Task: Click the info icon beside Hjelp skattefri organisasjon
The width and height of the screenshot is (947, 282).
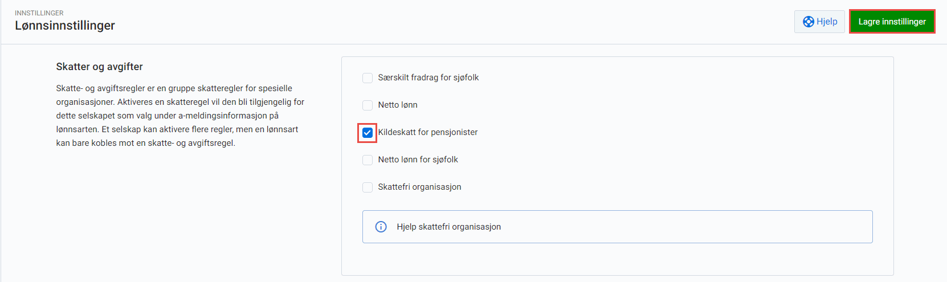Action: click(381, 227)
